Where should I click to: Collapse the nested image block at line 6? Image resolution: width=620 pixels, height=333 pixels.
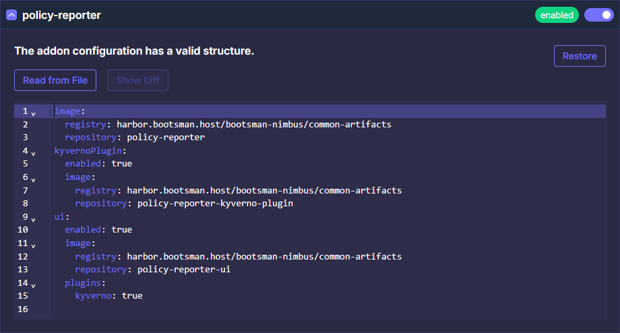[x=34, y=179]
